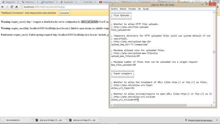Screen dimensions: 220x124
Task: Switch to the JasperReports tab
Action: (x=49, y=2)
